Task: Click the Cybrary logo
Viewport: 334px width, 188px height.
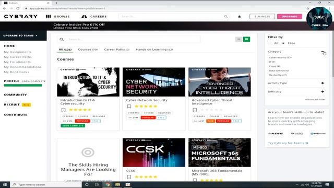Action: coord(21,16)
